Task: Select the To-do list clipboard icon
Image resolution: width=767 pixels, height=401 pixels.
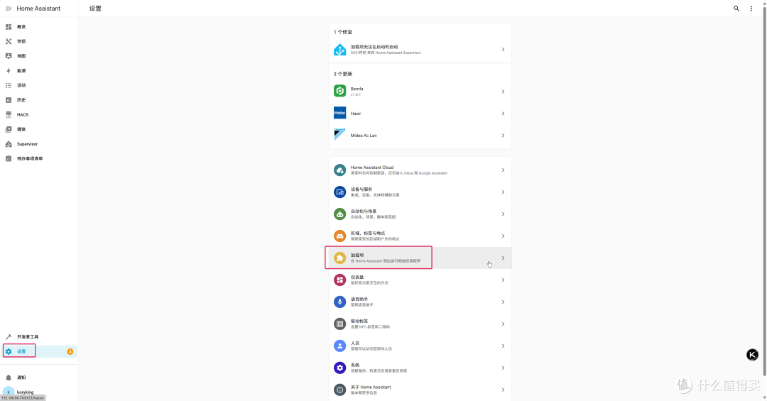Action: [x=9, y=158]
